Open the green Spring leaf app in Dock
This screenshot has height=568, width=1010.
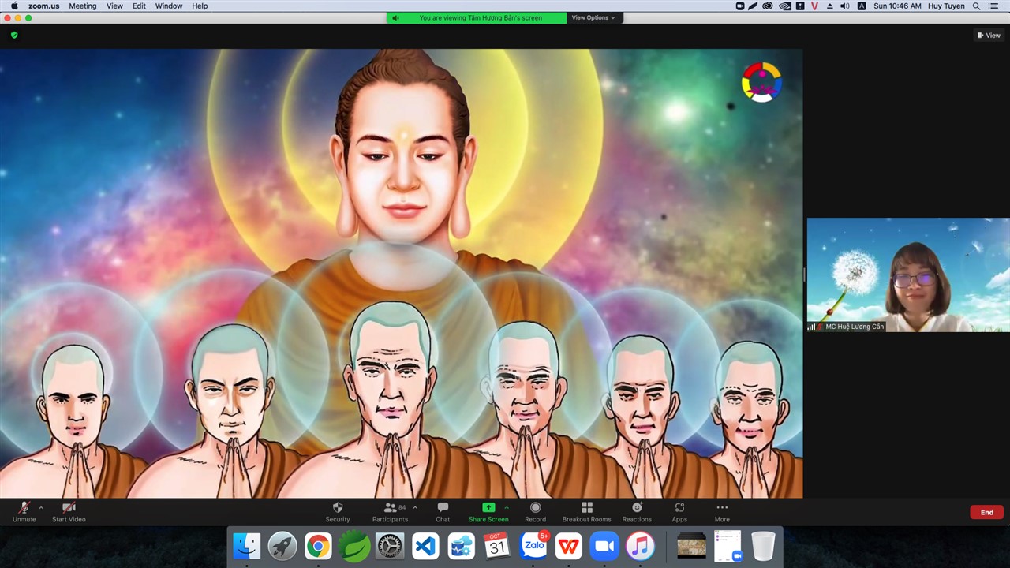[x=354, y=546]
